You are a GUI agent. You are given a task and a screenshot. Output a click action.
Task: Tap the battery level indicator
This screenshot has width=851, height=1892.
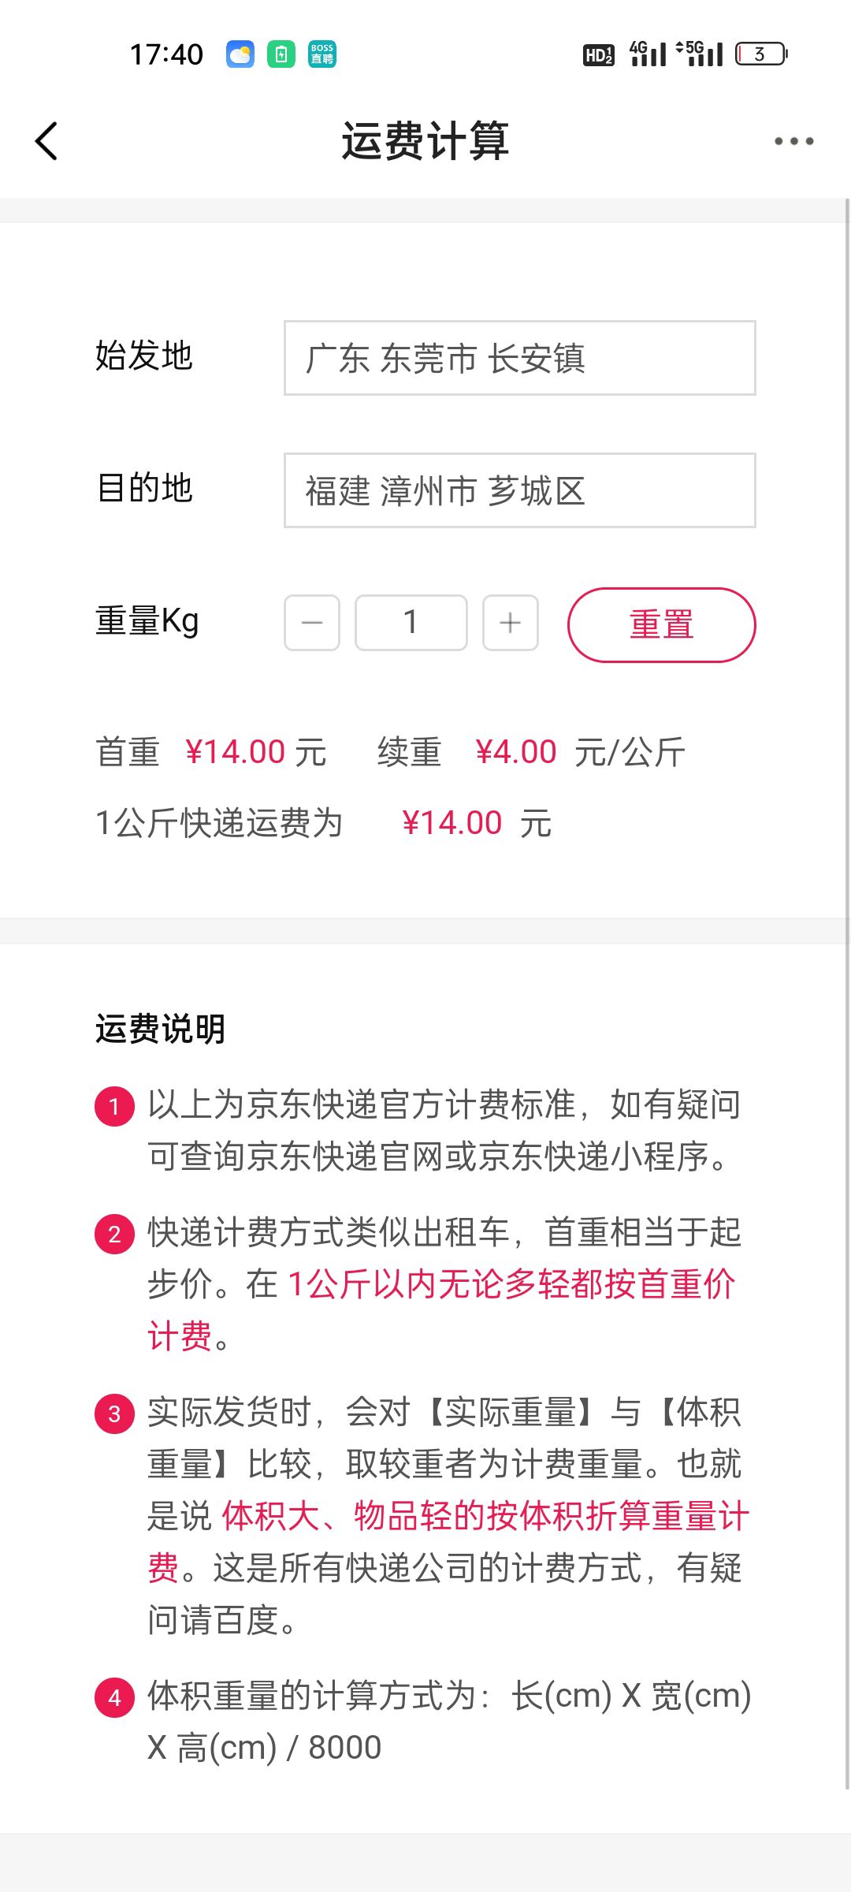pyautogui.click(x=761, y=54)
